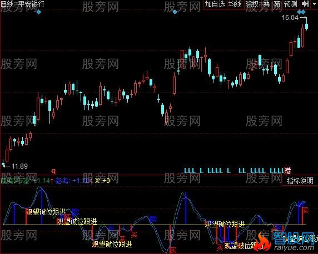The width and height of the screenshot is (318, 254).
Task: Click the first cyan L marker
Action: click(186, 171)
